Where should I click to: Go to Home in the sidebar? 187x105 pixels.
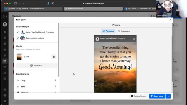[x=5, y=32]
